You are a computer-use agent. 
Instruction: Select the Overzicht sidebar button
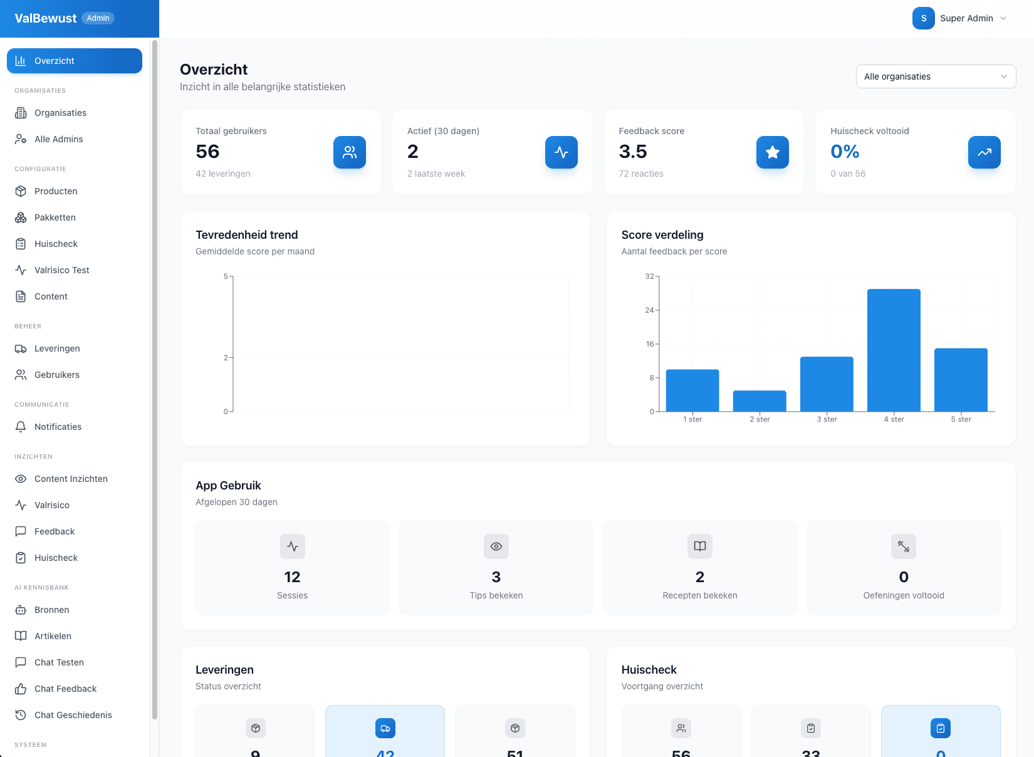pos(75,61)
